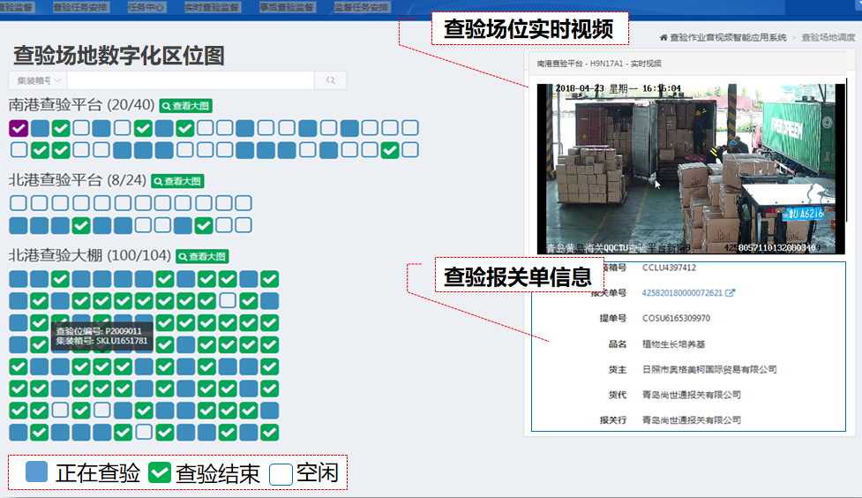
Task: Open the 查验任务安排 menu item
Action: tap(80, 7)
